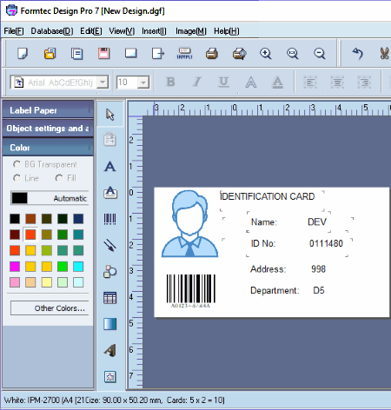This screenshot has height=410, width=391.
Task: Click the greyed paste document tool
Action: [110, 140]
